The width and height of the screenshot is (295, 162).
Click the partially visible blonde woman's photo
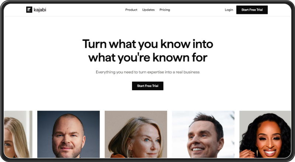pyautogui.click(x=18, y=134)
